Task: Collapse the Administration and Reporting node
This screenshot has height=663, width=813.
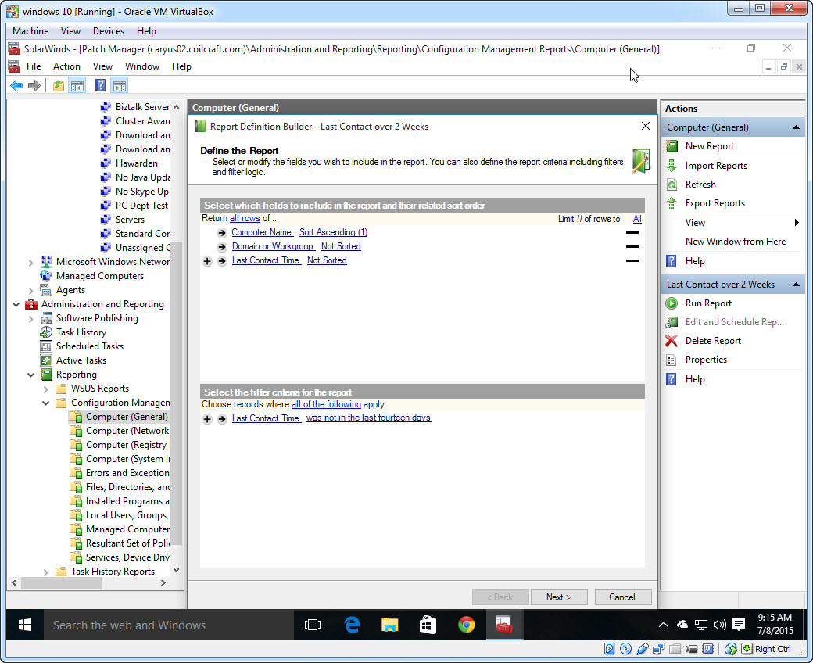Action: pos(16,304)
